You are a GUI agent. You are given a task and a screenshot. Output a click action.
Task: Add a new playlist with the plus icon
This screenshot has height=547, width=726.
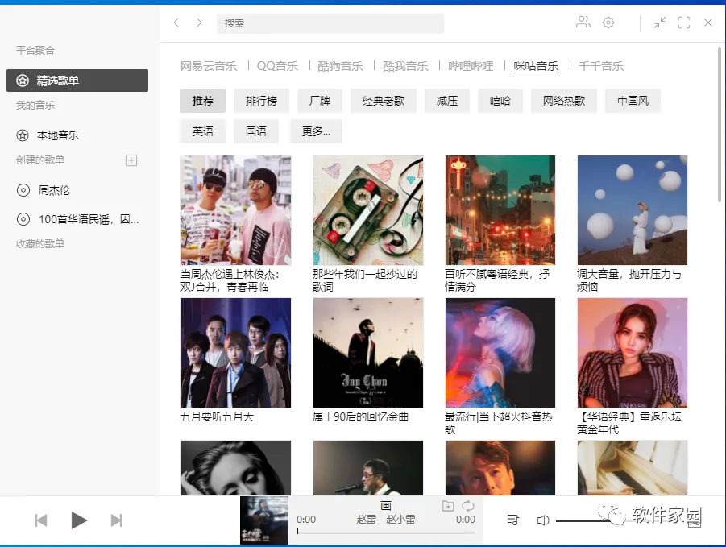click(x=131, y=160)
